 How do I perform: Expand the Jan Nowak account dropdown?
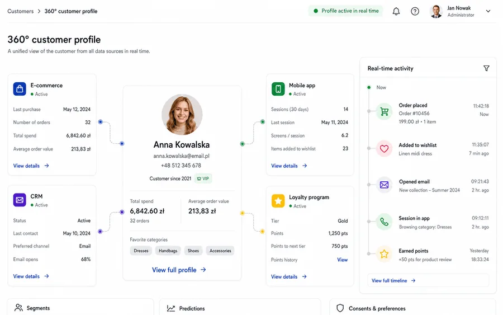pyautogui.click(x=488, y=11)
